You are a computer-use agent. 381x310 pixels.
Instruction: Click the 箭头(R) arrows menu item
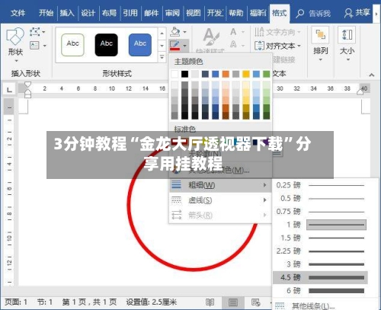pos(220,216)
